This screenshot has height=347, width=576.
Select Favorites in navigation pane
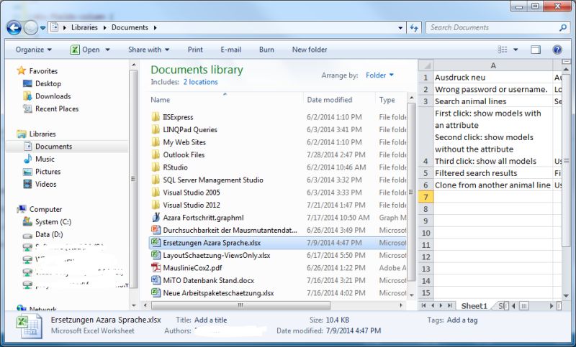click(x=43, y=71)
